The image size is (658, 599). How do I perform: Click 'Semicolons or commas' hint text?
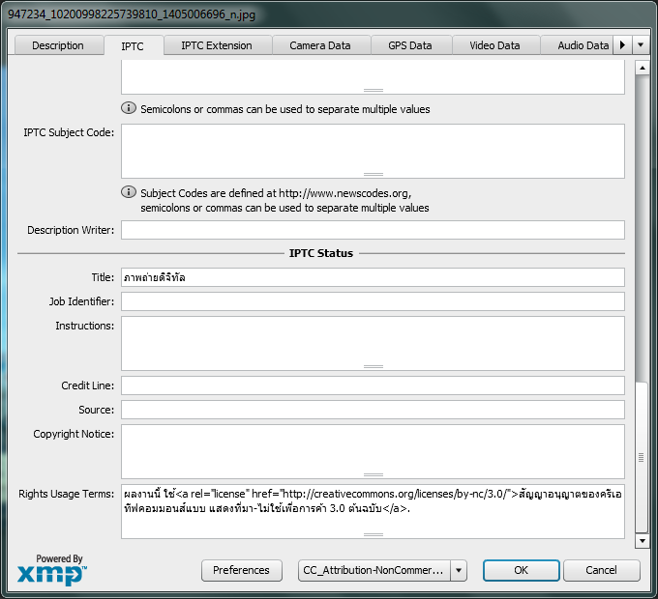285,109
